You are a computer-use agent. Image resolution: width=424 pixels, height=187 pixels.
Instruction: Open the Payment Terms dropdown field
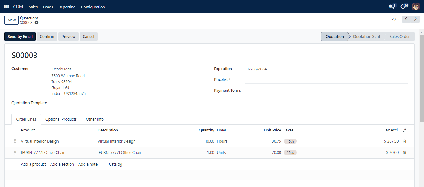(x=326, y=91)
